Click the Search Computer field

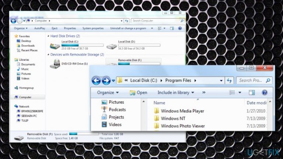pos(158,21)
